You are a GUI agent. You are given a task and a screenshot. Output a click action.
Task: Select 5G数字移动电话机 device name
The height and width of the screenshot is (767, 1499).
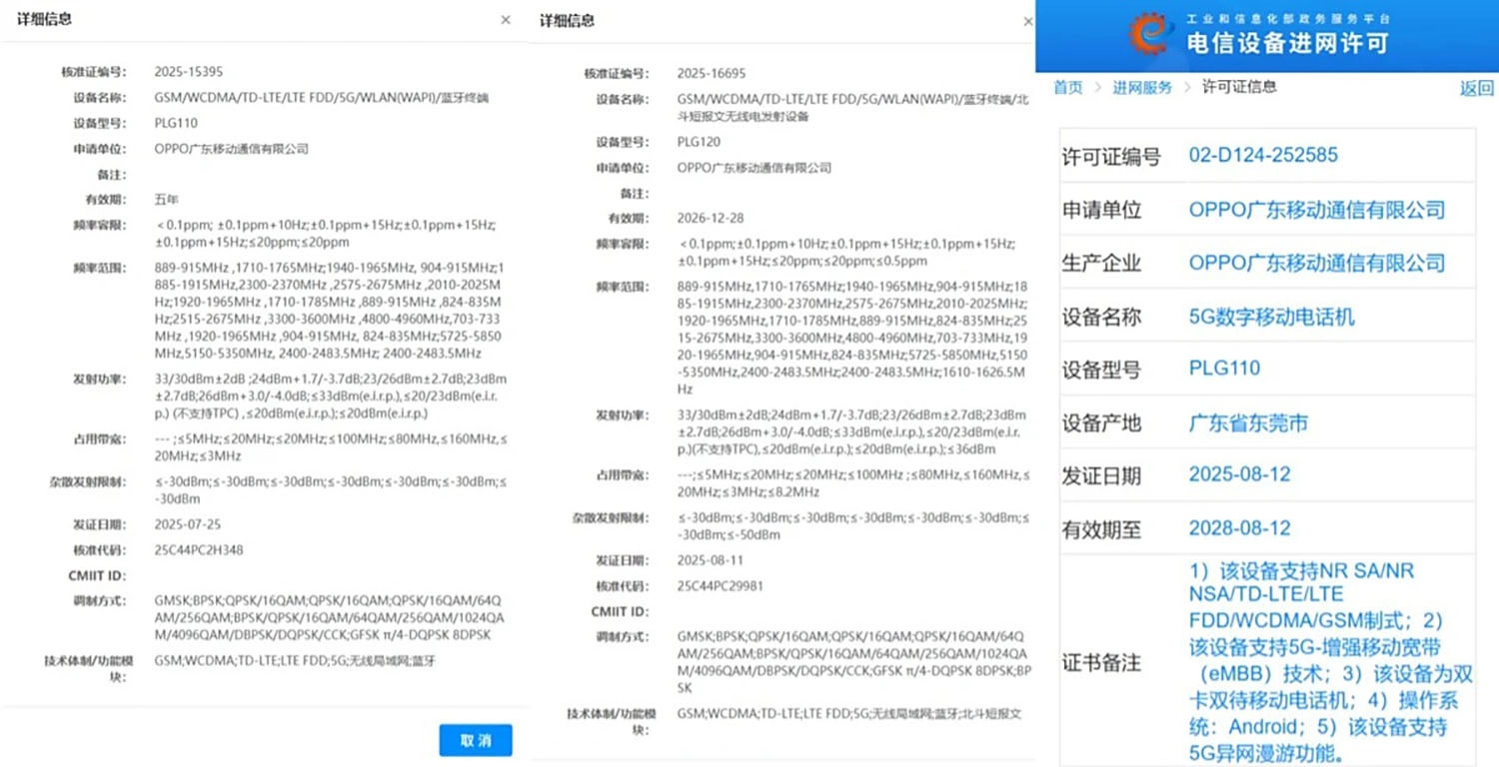coord(1271,317)
